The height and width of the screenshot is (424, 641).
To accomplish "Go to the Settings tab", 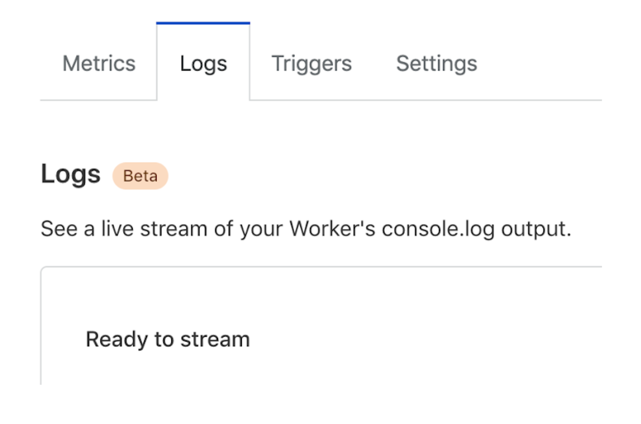I will [x=436, y=63].
